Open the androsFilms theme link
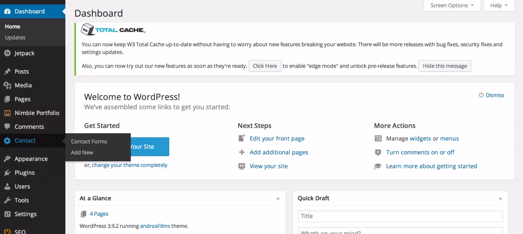This screenshot has height=234, width=523. click(155, 226)
